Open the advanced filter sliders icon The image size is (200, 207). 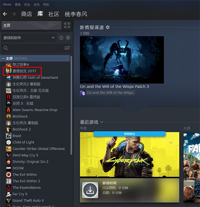coord(67,48)
